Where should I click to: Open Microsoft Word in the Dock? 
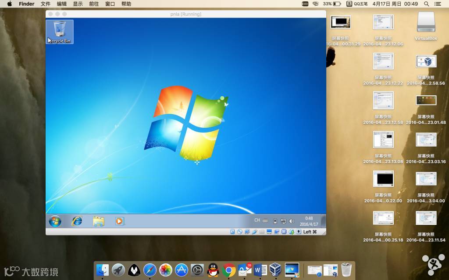click(x=260, y=269)
